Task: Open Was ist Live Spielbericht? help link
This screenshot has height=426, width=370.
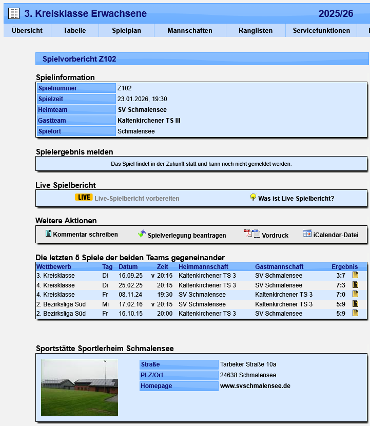Action: pyautogui.click(x=297, y=199)
